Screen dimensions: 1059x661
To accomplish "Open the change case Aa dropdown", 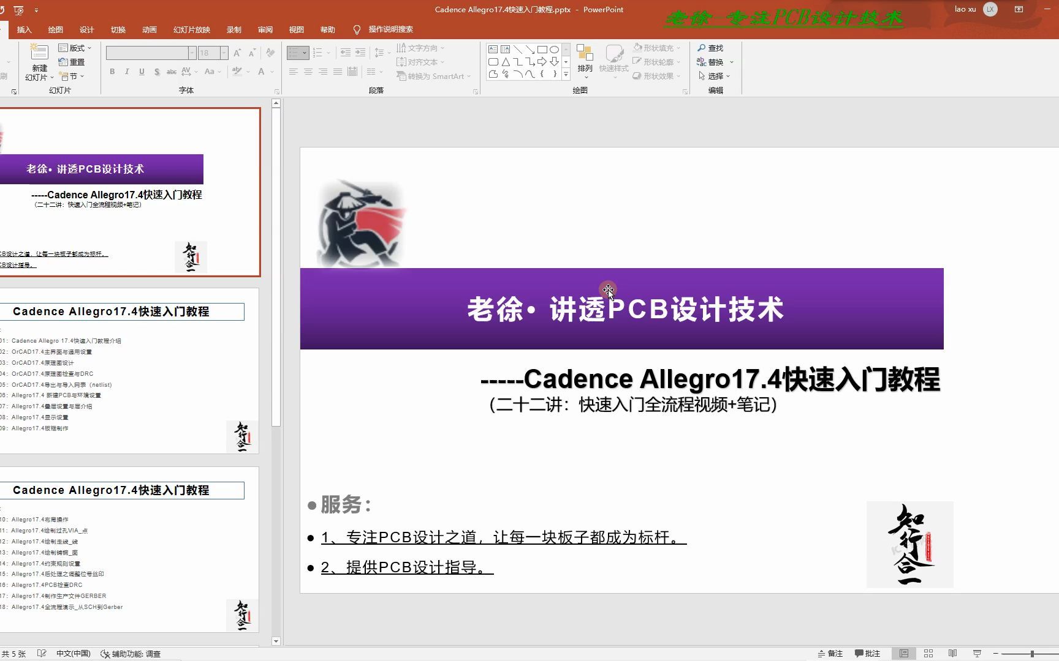I will pos(211,72).
